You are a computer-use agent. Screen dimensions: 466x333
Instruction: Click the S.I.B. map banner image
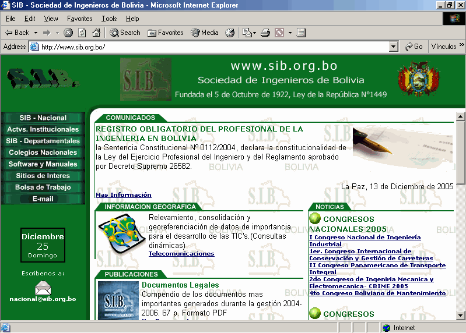click(x=146, y=79)
